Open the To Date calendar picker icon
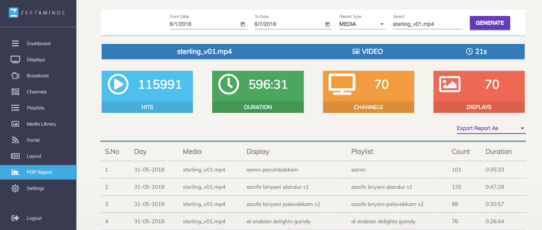The width and height of the screenshot is (542, 230). 327,24
